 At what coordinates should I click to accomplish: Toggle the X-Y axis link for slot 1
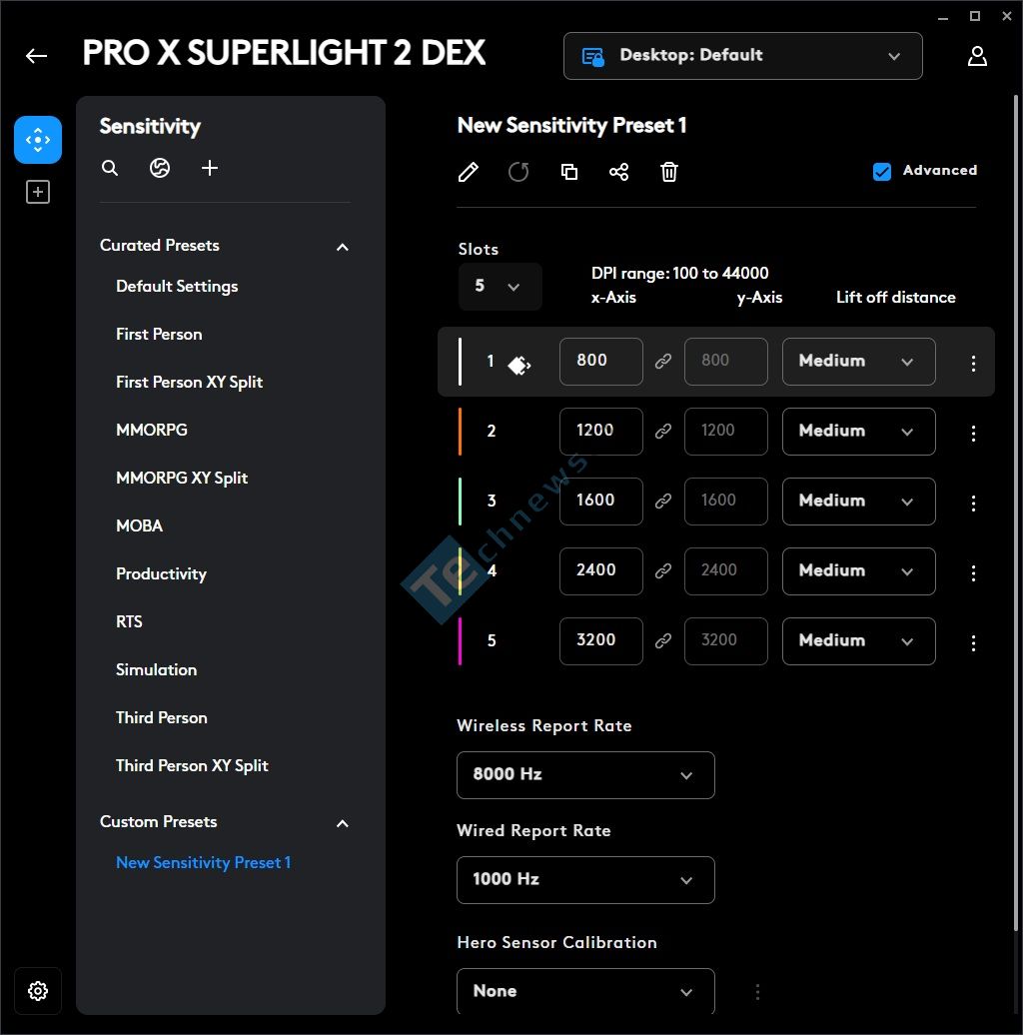(x=663, y=361)
